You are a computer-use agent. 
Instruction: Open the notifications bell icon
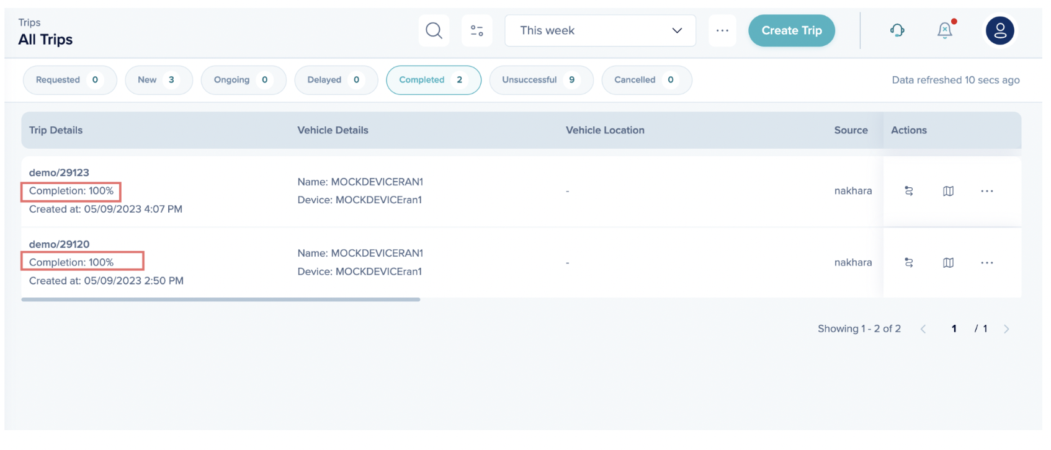[x=944, y=30]
